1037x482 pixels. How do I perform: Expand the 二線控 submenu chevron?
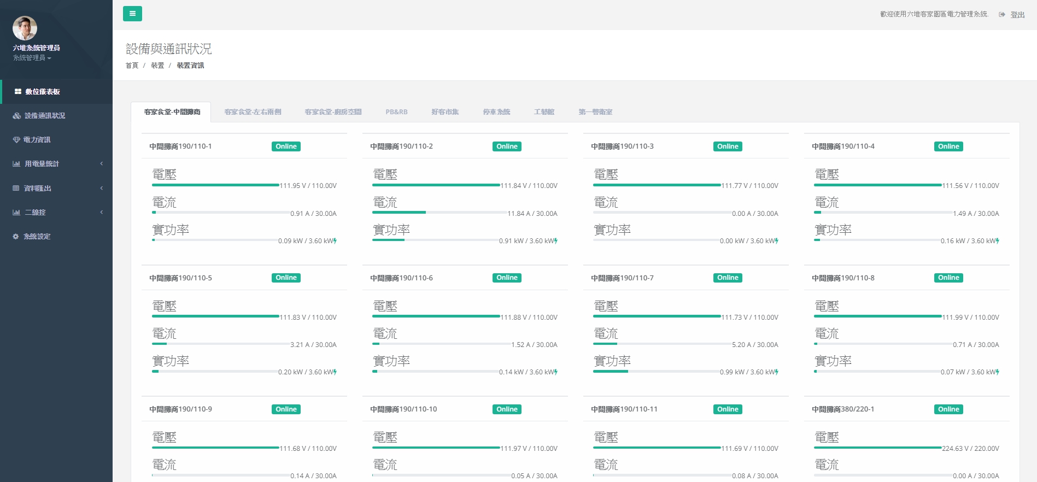coord(102,213)
